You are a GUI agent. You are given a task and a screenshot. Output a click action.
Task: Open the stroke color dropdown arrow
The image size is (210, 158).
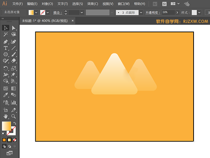pyautogui.click(x=48, y=12)
